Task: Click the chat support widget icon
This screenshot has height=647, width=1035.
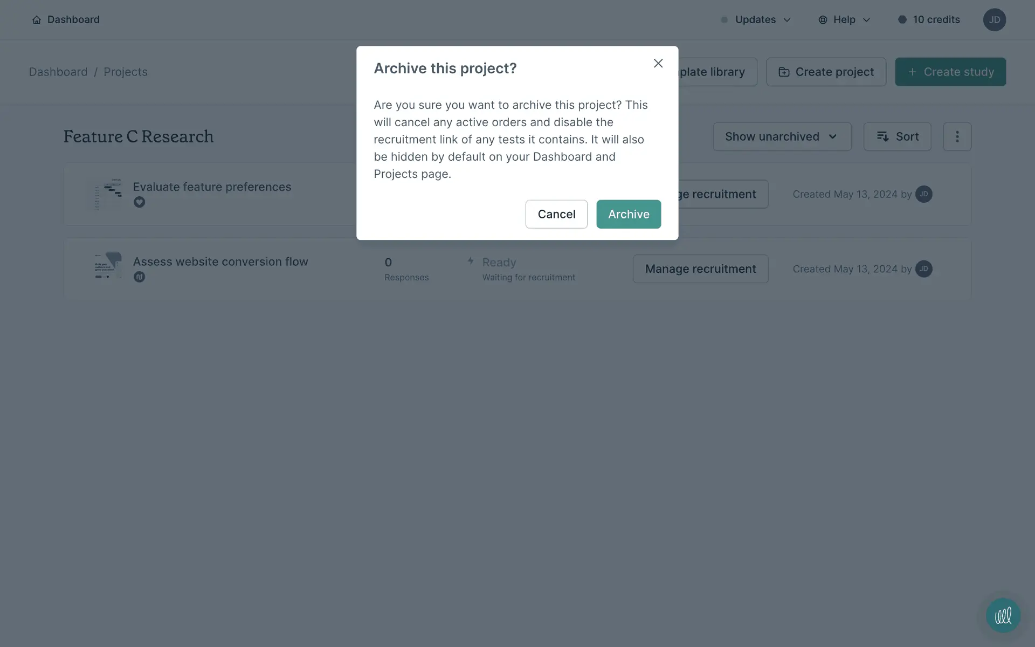Action: tap(1003, 615)
